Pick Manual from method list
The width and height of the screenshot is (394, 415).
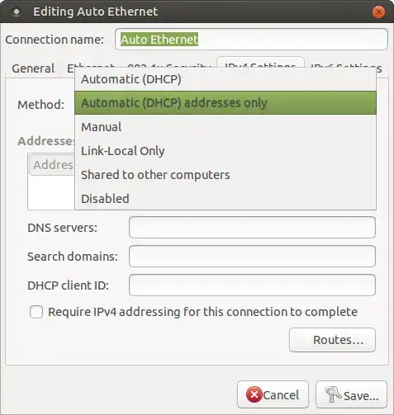tap(225, 127)
